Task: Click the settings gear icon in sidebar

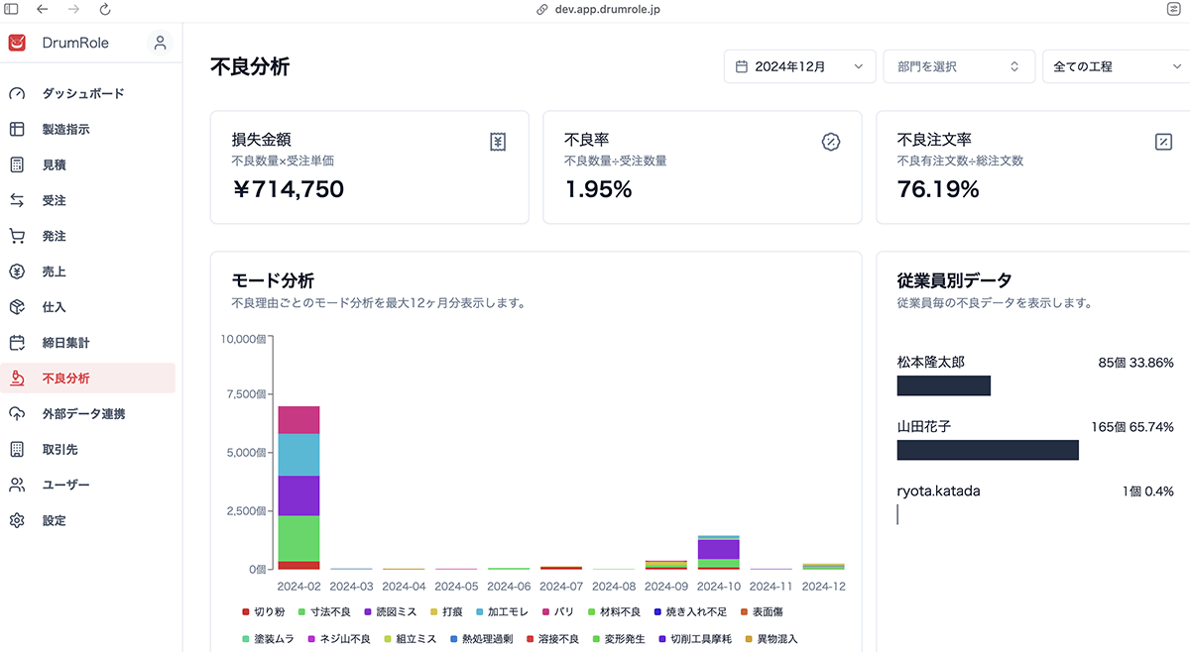Action: tap(17, 520)
